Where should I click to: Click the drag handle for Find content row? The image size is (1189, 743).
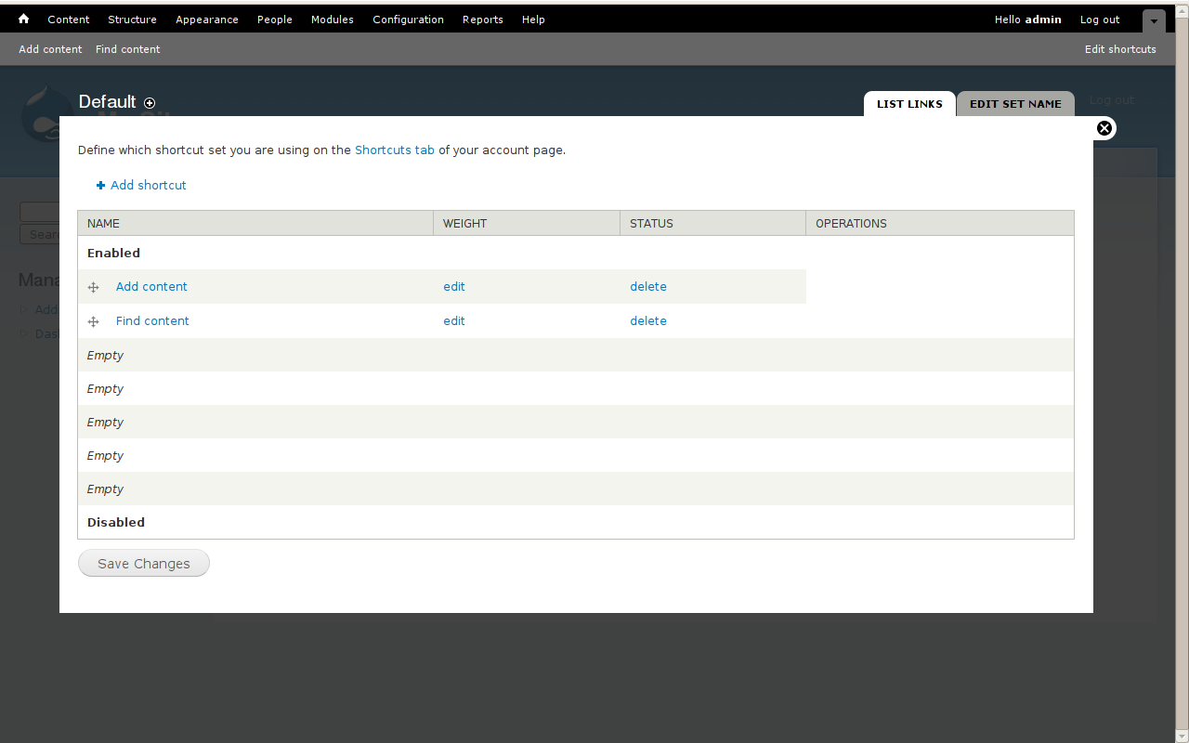coord(93,321)
